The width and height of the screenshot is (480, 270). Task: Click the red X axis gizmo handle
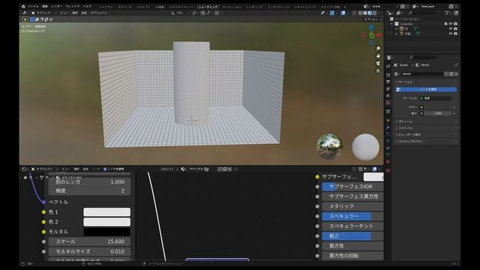(379, 35)
